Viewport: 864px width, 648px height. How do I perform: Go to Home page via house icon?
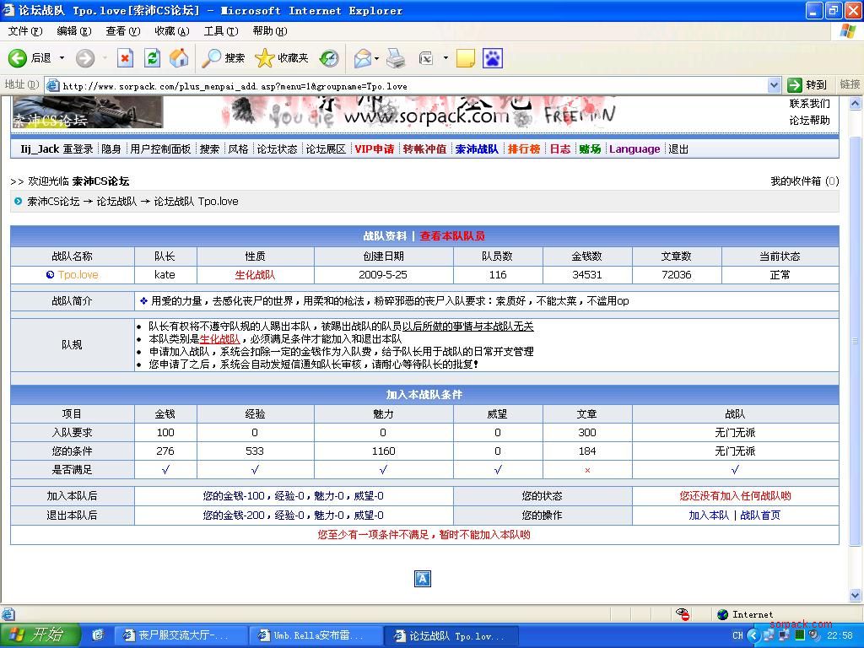179,58
